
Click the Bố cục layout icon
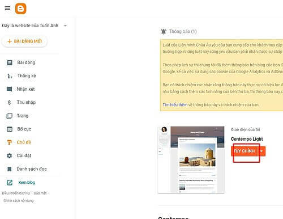click(x=10, y=129)
